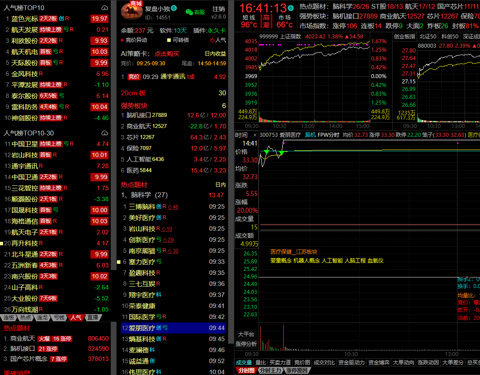This screenshot has height=375, width=480.
Task: Expand the 20cm 板 section
Action: pos(133,93)
